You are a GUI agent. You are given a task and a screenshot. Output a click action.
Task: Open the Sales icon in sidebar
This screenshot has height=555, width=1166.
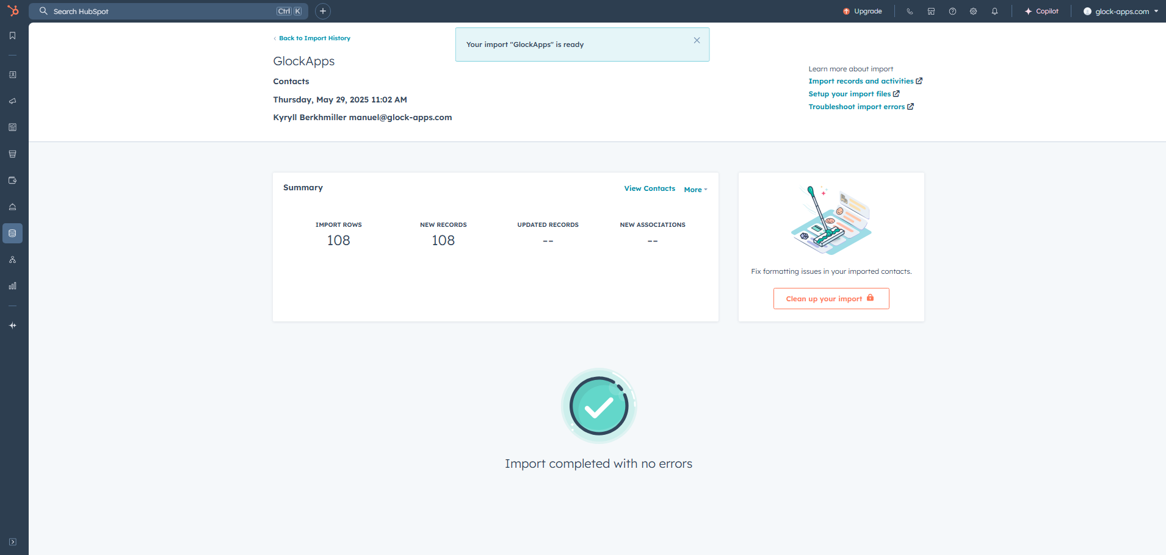tap(12, 154)
